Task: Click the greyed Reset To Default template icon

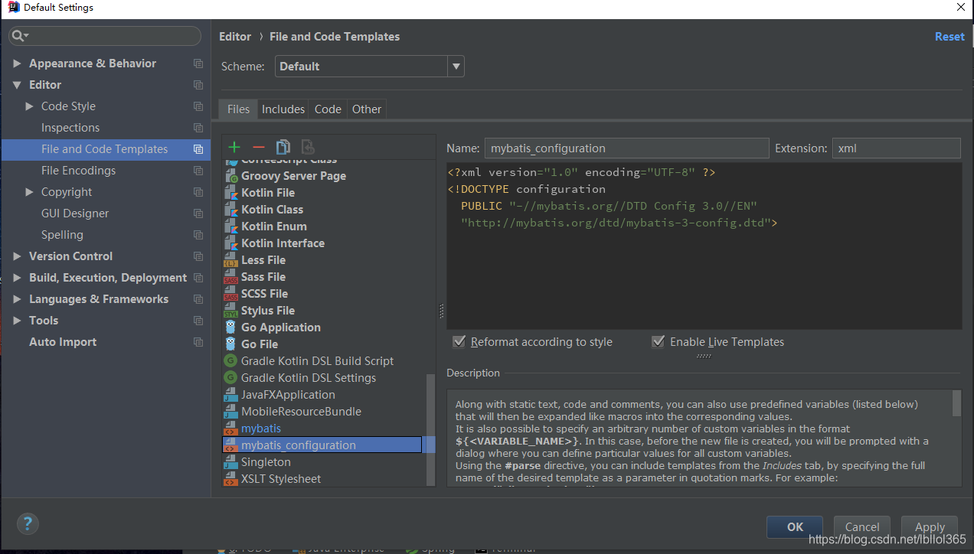Action: (308, 147)
